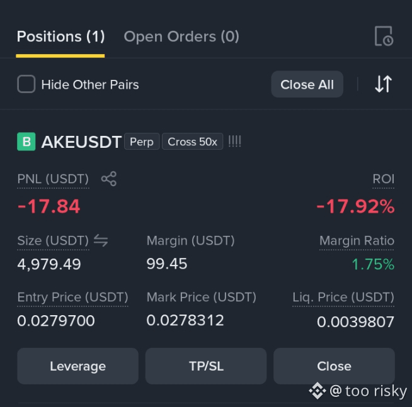Click the Binance logo watermark

click(318, 391)
